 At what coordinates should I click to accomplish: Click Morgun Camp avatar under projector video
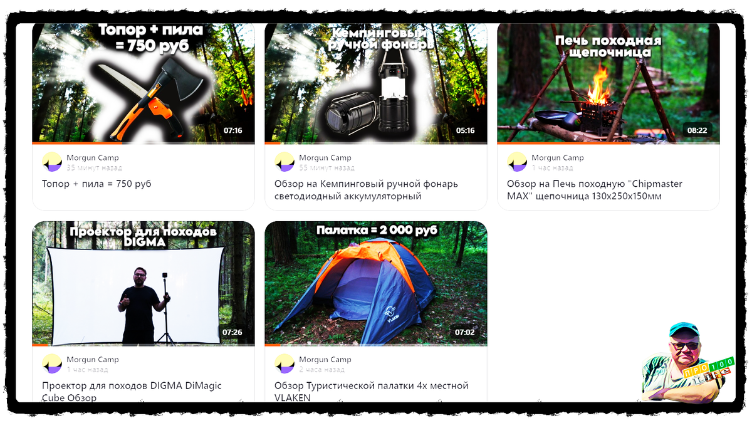(52, 364)
